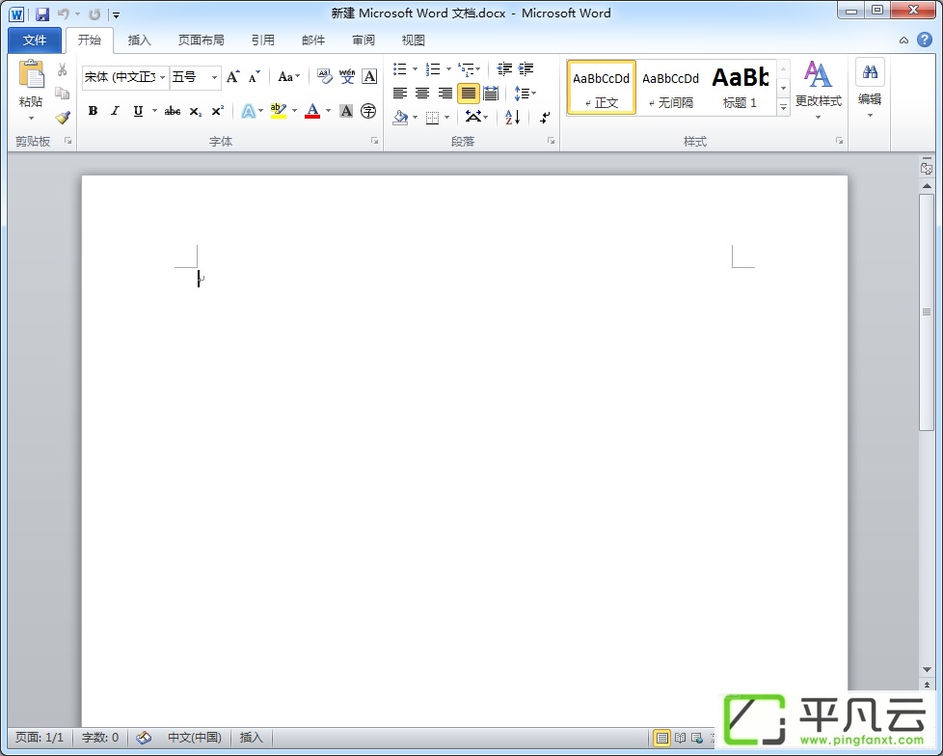Switch to the 邮件 tab
943x756 pixels.
pyautogui.click(x=312, y=40)
